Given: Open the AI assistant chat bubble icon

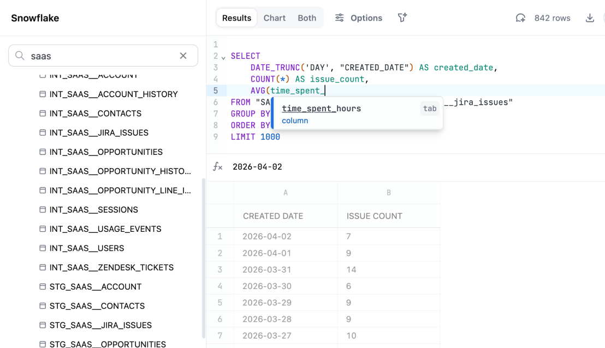Looking at the screenshot, I should [520, 17].
